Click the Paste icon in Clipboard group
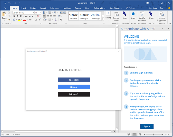 4,14
